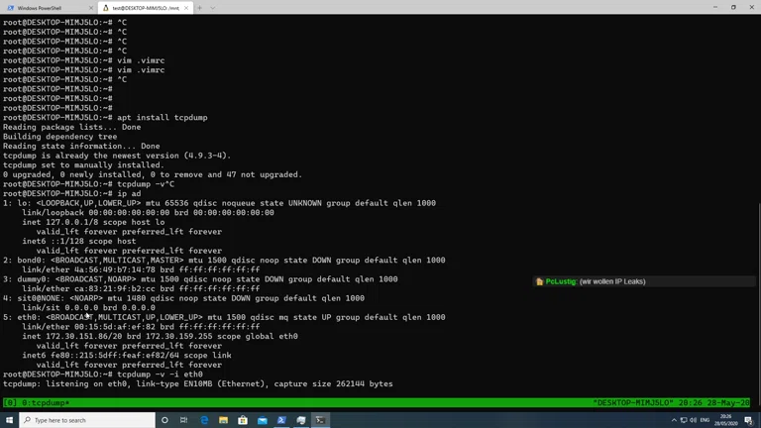The width and height of the screenshot is (761, 428).
Task: Click the inet6 fe80::215:5dff:feaf:ef82/64 line
Action: pos(127,356)
